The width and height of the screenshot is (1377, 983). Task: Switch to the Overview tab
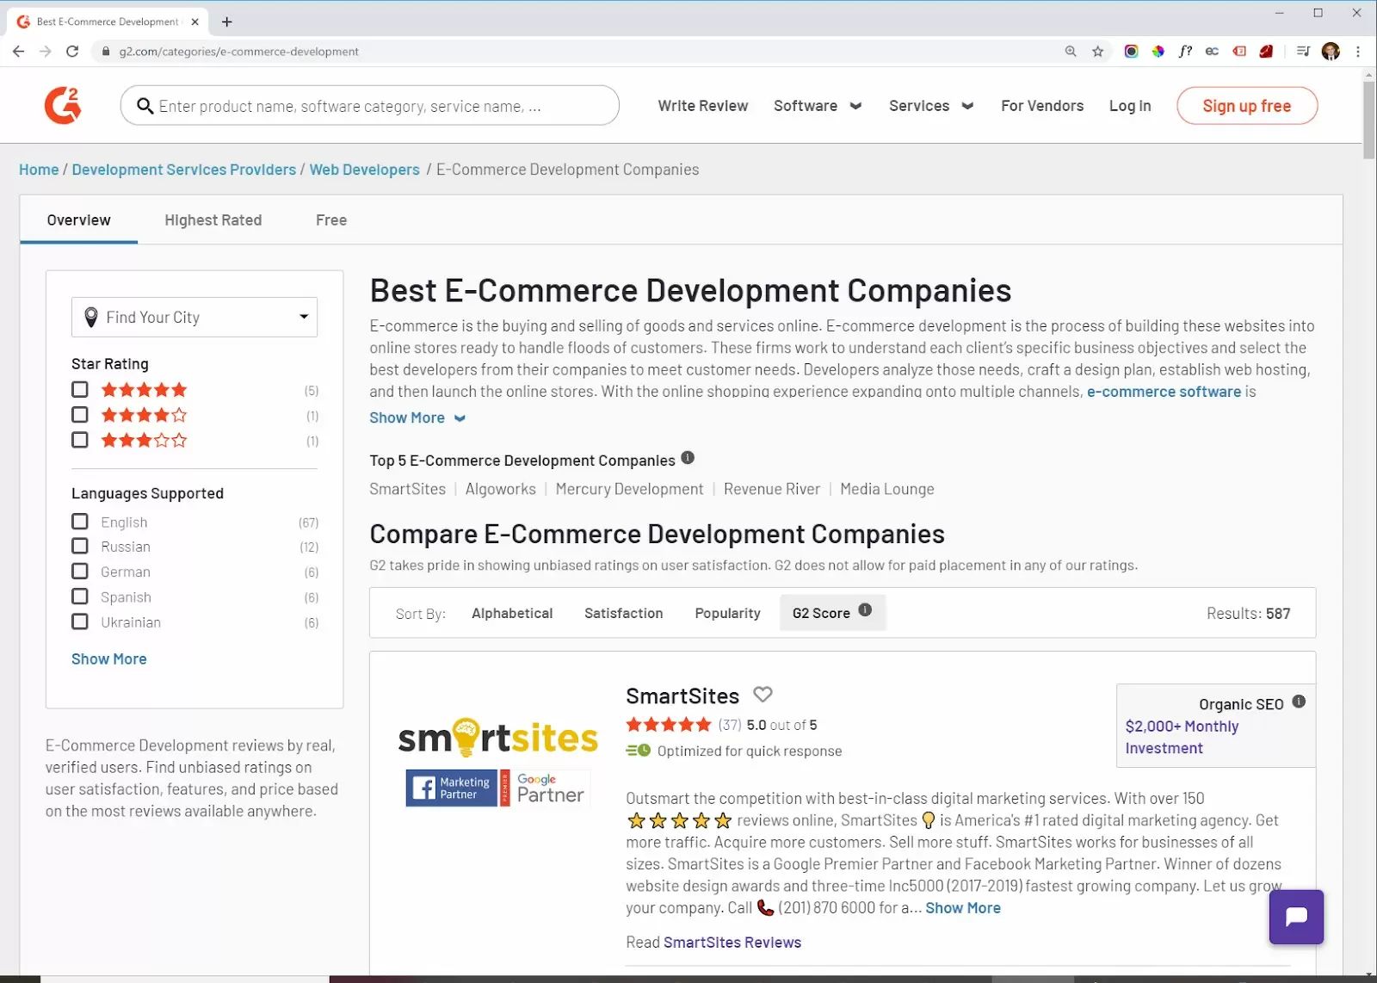click(x=79, y=219)
